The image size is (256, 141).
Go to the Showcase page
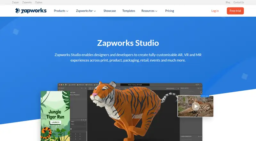click(109, 11)
